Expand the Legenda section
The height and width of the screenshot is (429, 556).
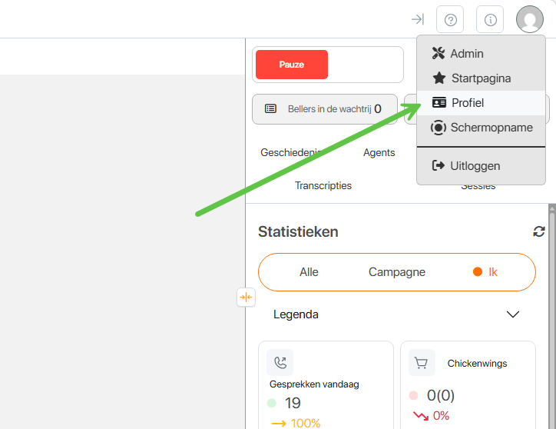(512, 314)
